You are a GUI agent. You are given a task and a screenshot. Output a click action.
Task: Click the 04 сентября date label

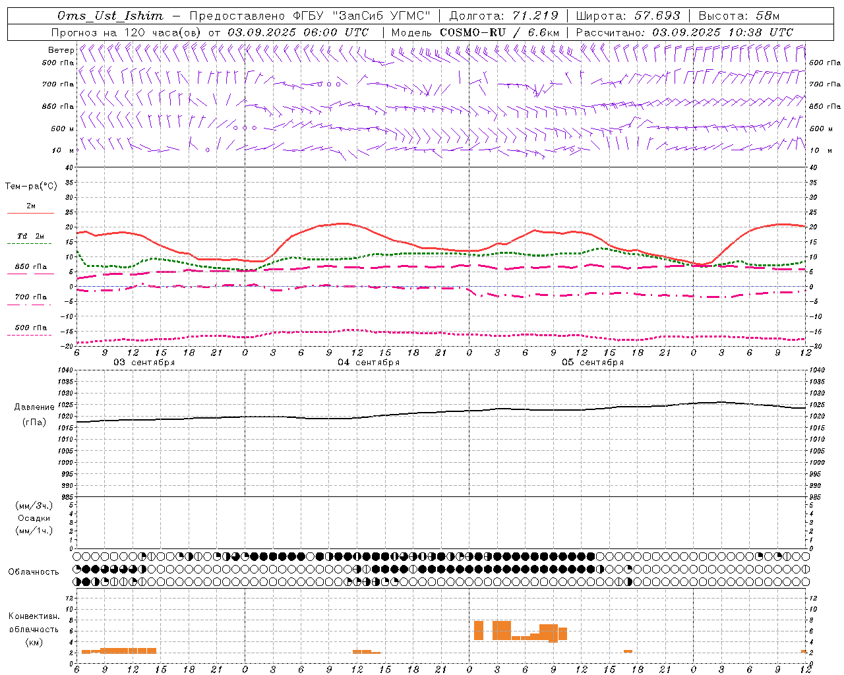[369, 363]
